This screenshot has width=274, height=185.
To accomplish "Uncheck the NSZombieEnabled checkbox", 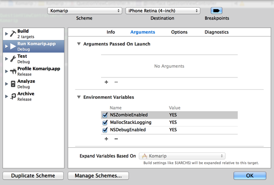I will pyautogui.click(x=105, y=115).
